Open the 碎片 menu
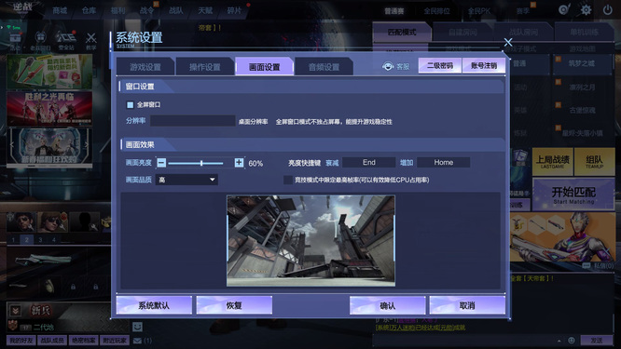Viewport: 621px width, 349px height. coord(234,10)
